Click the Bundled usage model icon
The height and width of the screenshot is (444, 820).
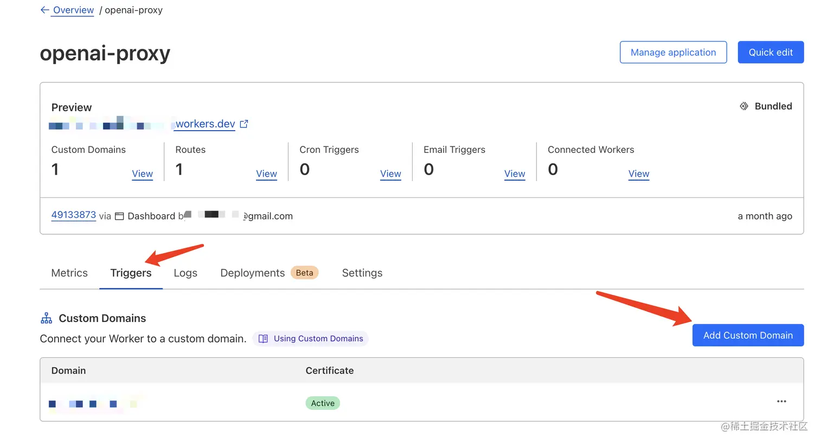744,106
